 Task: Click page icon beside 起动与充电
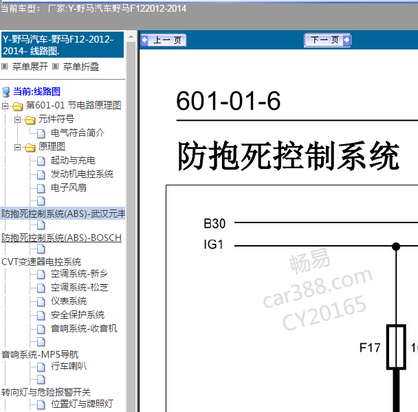point(41,161)
